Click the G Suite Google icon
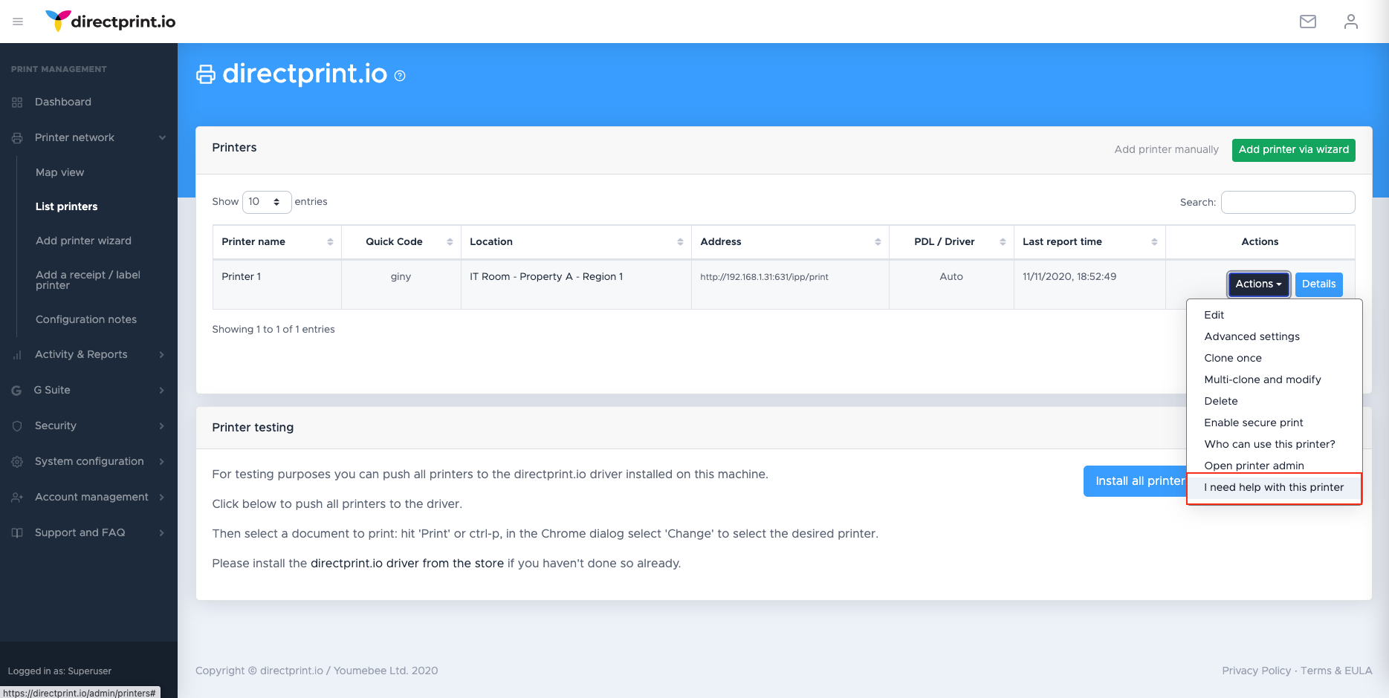Viewport: 1389px width, 698px height. click(16, 391)
